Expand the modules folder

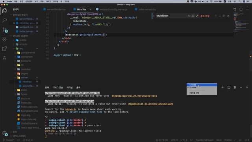pyautogui.click(x=26, y=69)
